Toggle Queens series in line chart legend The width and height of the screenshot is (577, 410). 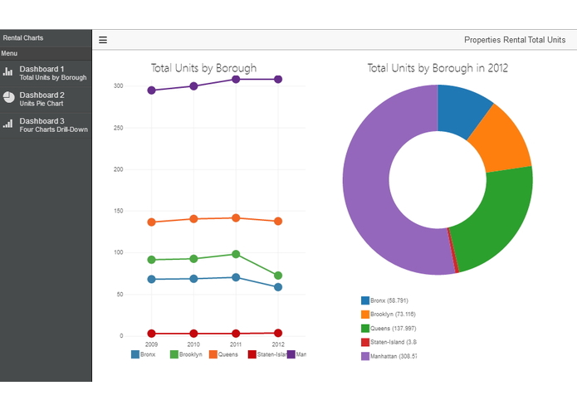click(223, 354)
